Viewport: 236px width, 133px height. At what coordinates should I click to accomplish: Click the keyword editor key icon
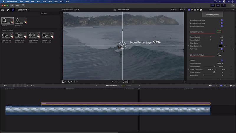[x=17, y=5]
